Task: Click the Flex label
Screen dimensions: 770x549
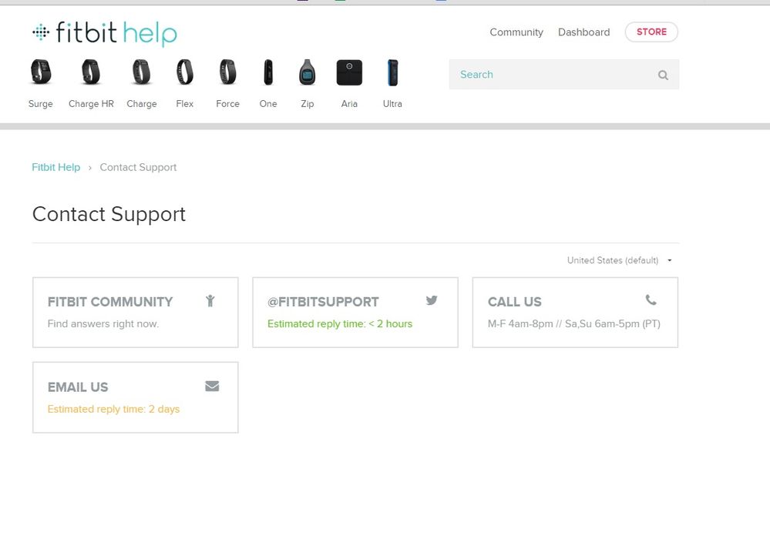Action: [x=185, y=104]
